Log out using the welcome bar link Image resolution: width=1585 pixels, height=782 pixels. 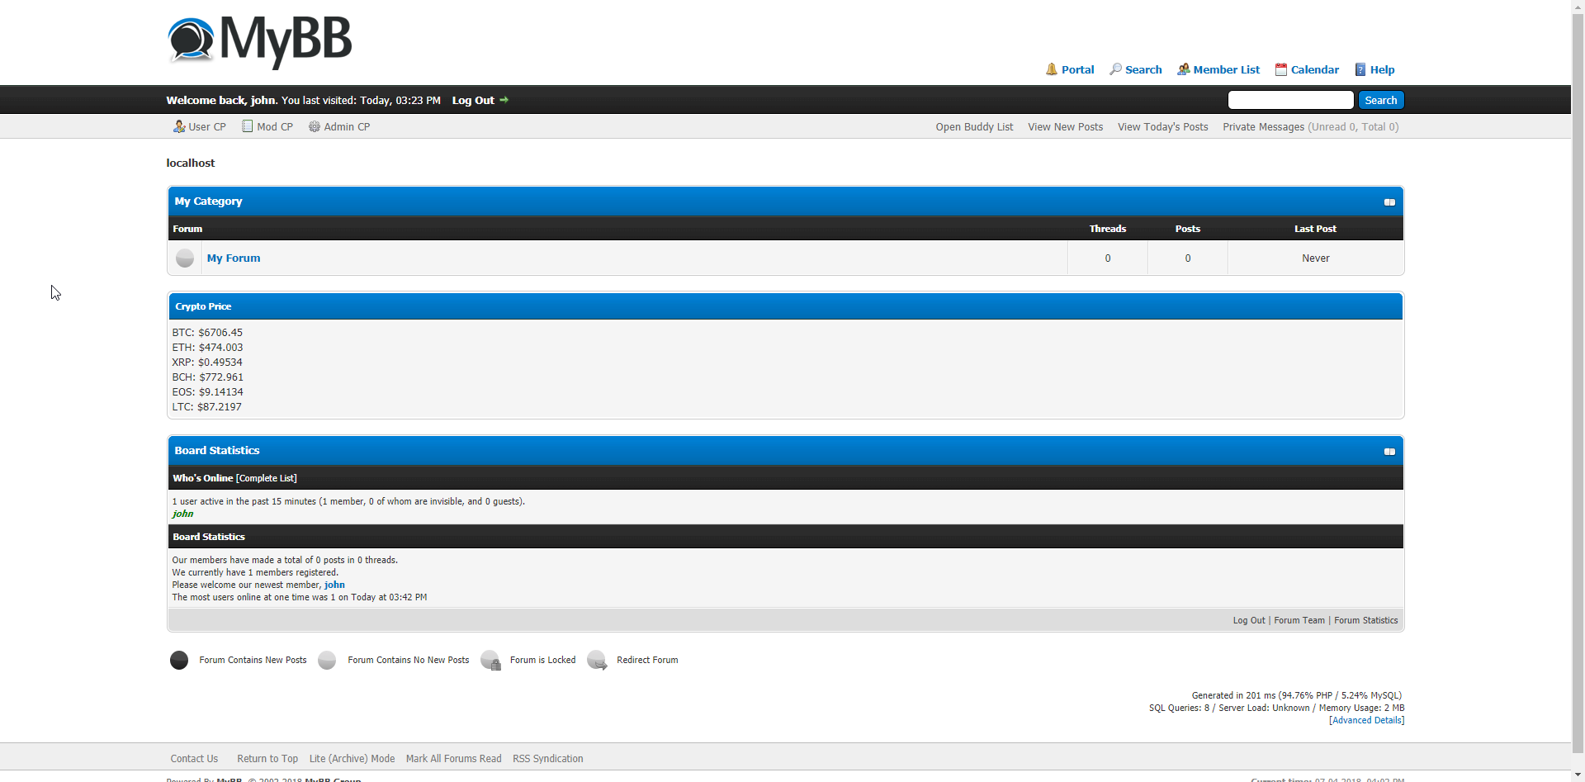[473, 100]
